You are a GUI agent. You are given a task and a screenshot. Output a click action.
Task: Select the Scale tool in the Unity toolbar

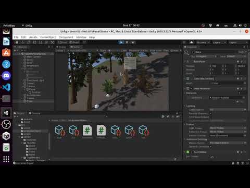pos(34,42)
